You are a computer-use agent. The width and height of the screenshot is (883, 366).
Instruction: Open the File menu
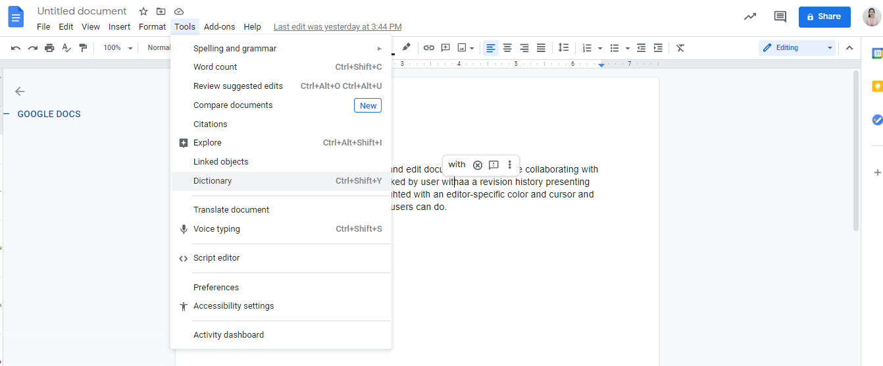click(x=43, y=27)
